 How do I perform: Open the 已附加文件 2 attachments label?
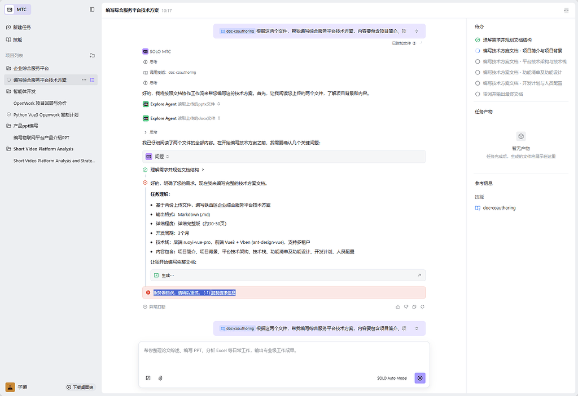(x=404, y=43)
